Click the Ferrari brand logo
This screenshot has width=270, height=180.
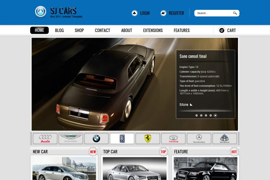(x=148, y=138)
